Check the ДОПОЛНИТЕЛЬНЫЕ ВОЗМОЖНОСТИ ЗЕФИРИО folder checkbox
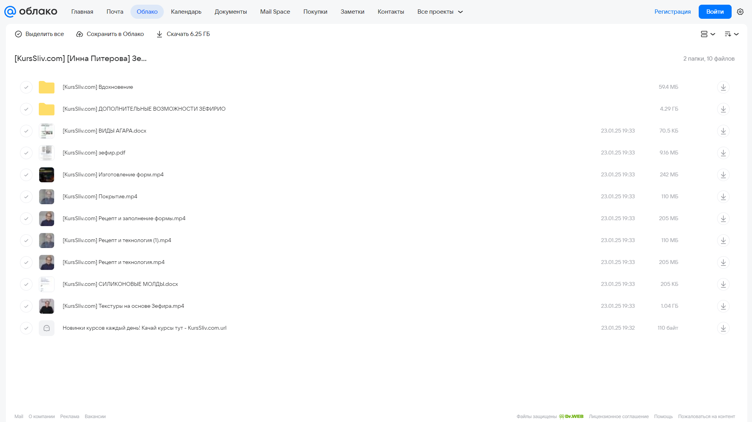This screenshot has height=422, width=752. pyautogui.click(x=26, y=109)
